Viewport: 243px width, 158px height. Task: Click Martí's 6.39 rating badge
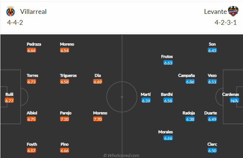[146, 100]
